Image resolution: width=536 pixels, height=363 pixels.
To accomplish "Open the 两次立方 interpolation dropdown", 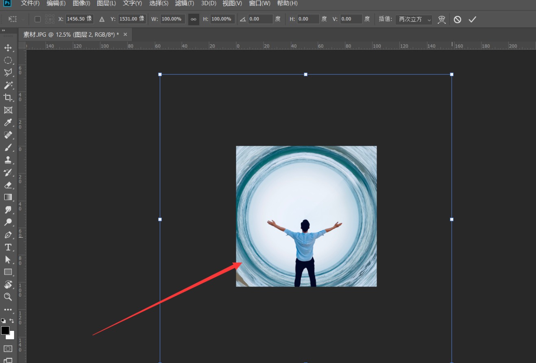I will click(414, 19).
